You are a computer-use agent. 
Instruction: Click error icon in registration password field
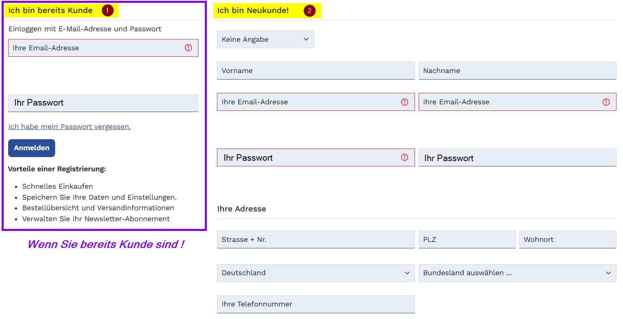point(404,157)
